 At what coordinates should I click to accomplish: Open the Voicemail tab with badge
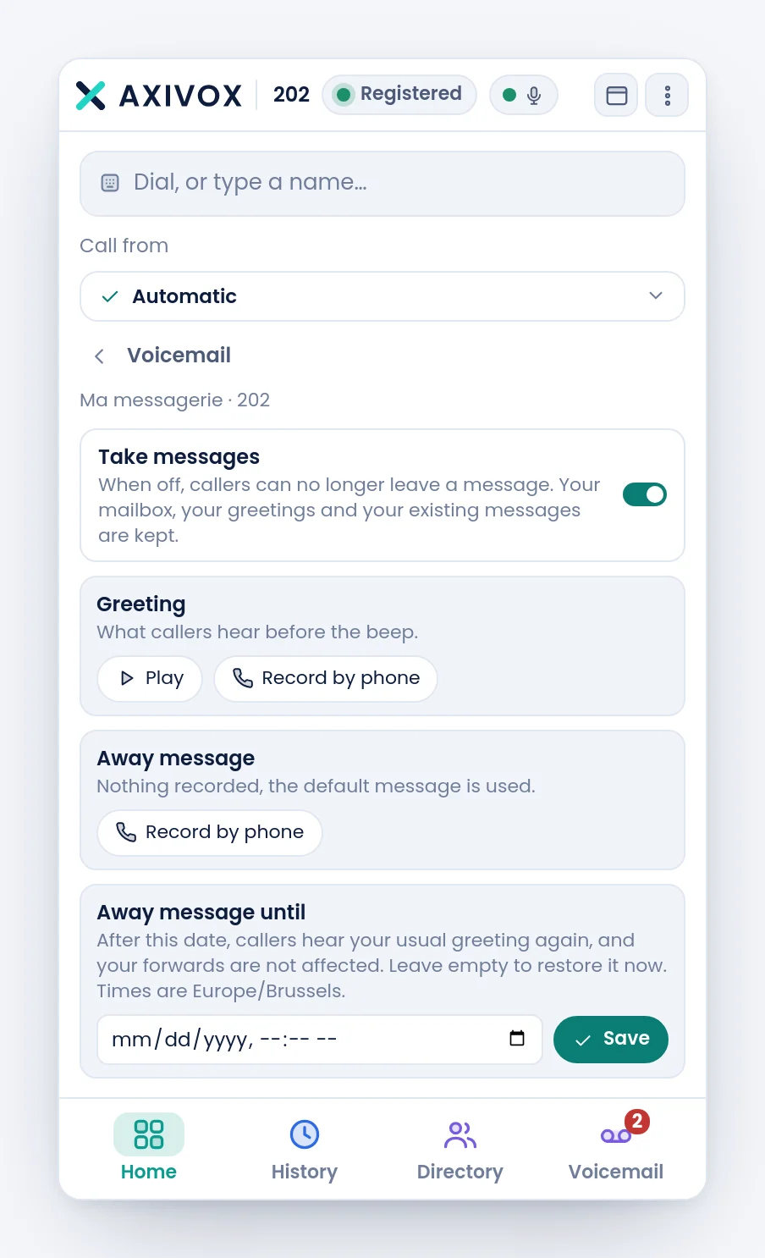(x=616, y=1149)
